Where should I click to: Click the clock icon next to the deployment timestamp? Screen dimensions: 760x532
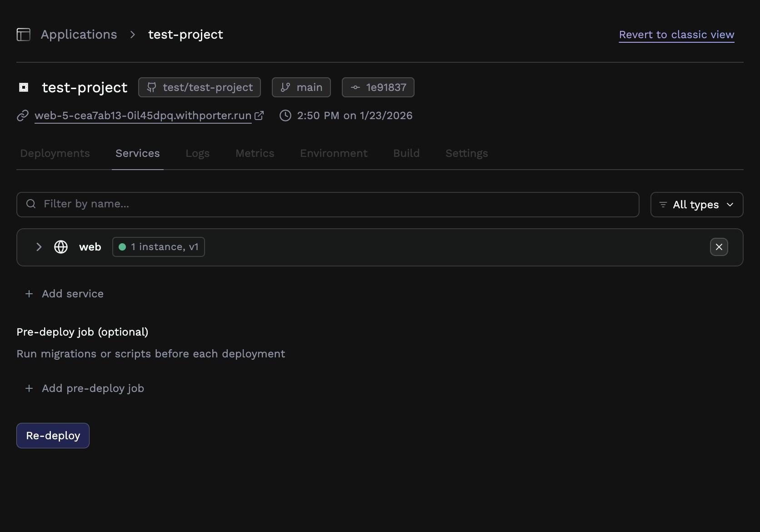point(285,115)
